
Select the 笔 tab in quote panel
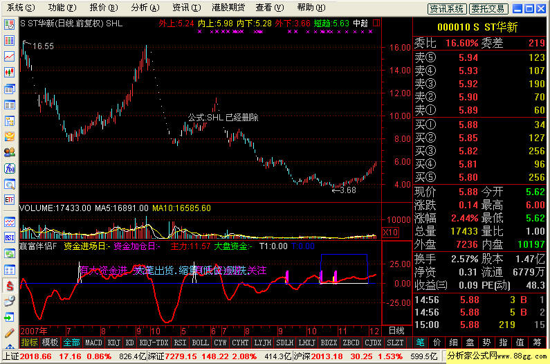tap(420, 343)
